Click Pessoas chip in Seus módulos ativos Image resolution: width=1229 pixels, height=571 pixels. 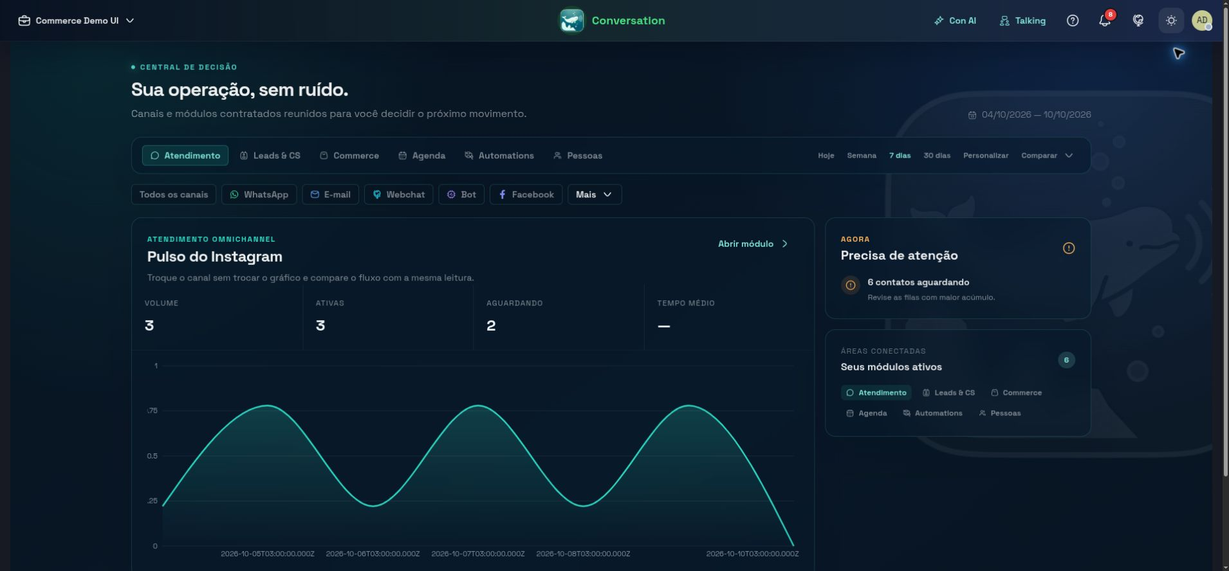click(x=999, y=413)
